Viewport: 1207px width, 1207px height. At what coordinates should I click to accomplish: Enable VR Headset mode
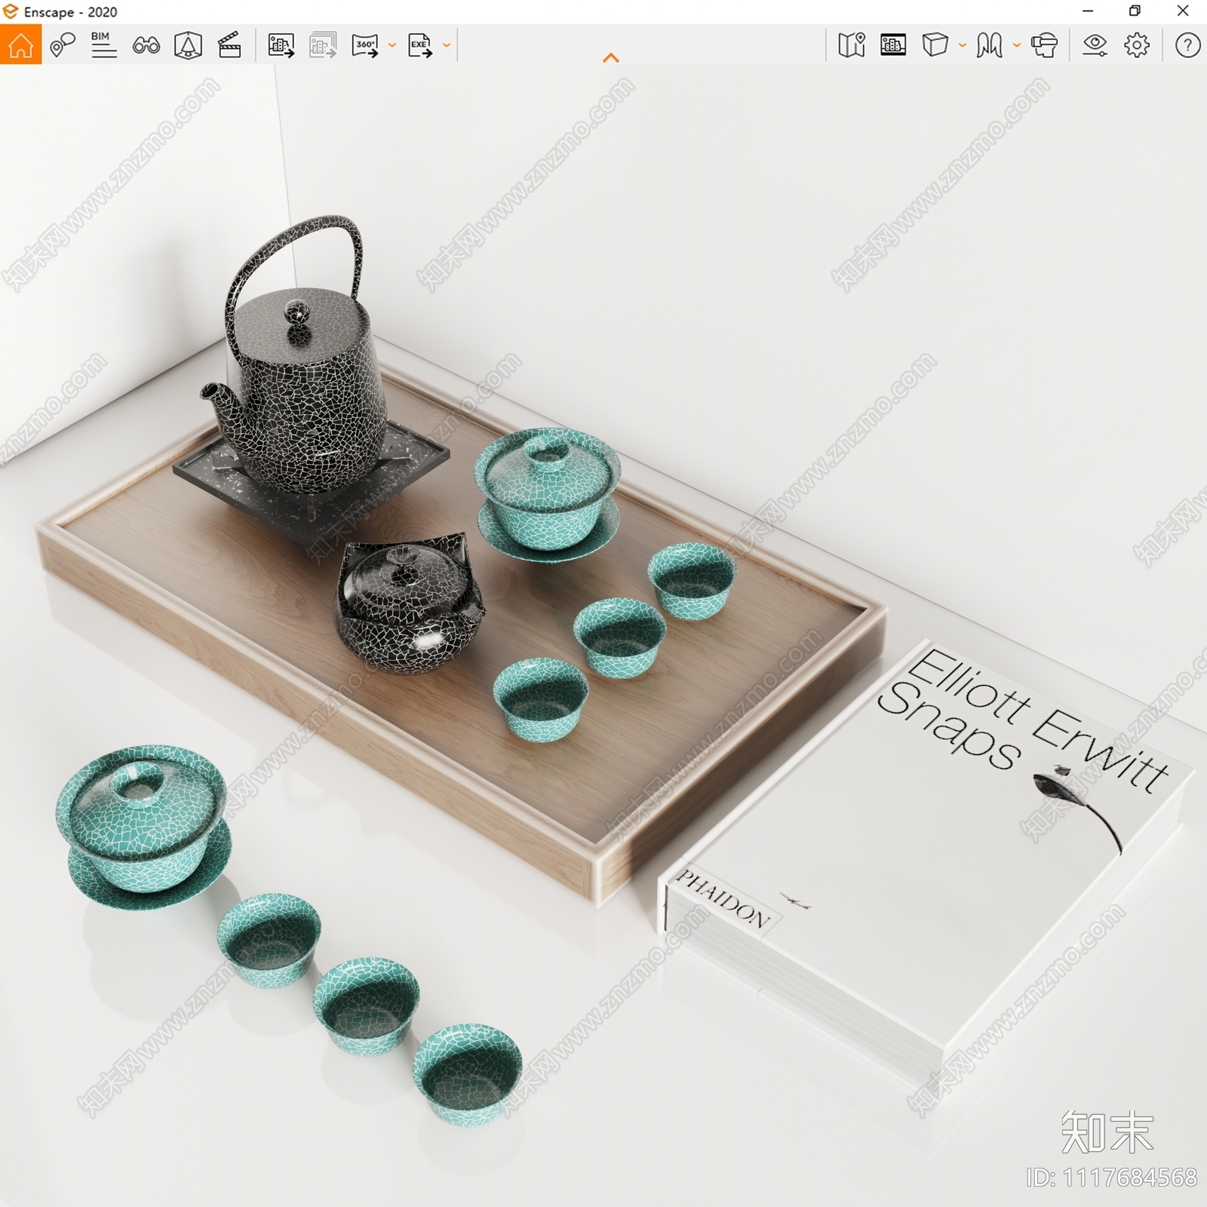coord(1044,45)
